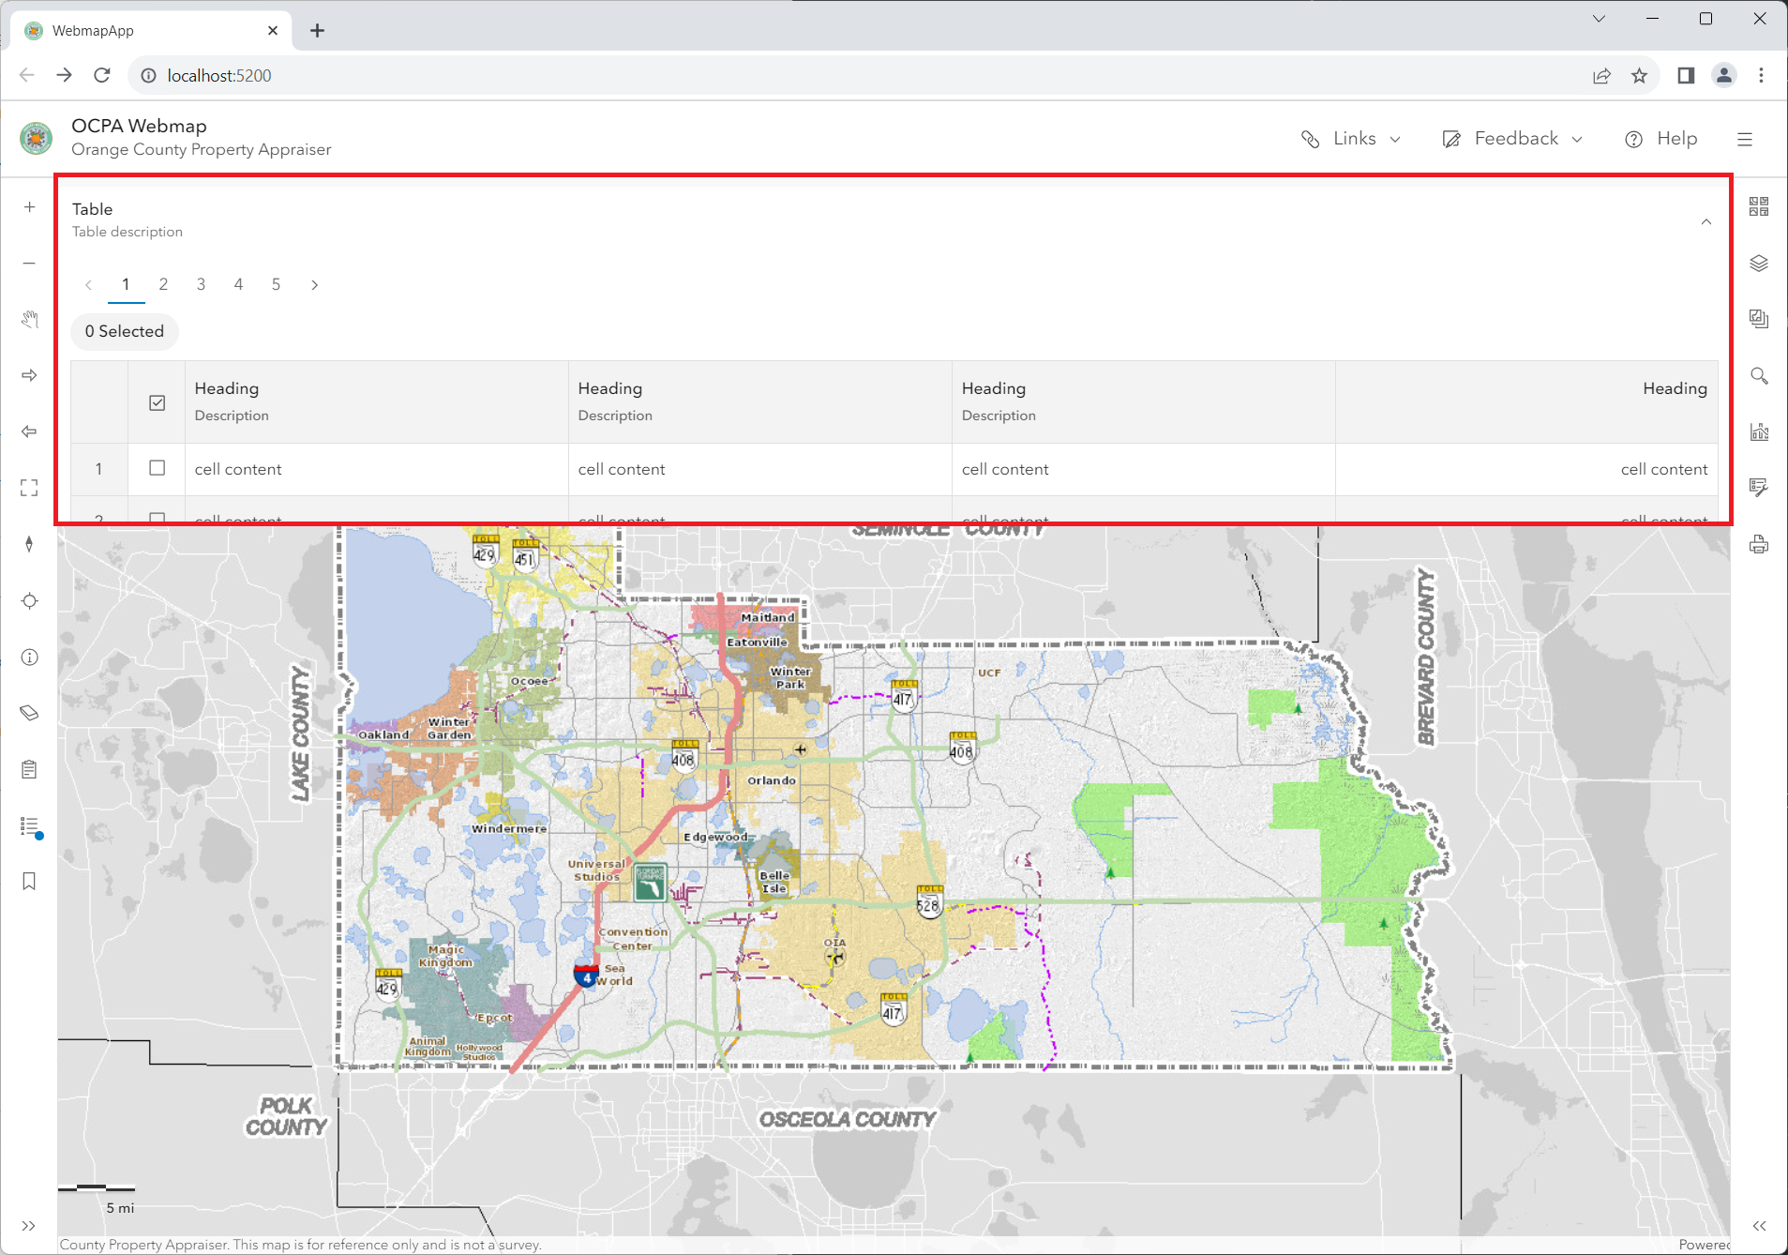The width and height of the screenshot is (1788, 1255).
Task: Open the search tool
Action: click(x=1760, y=375)
